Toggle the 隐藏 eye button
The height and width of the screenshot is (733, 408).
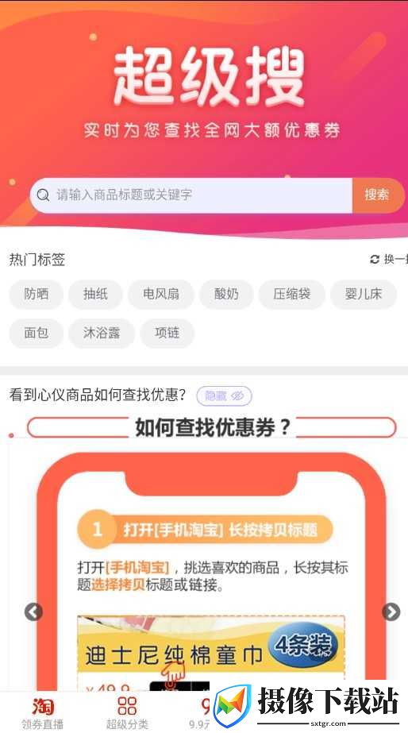[x=225, y=396]
